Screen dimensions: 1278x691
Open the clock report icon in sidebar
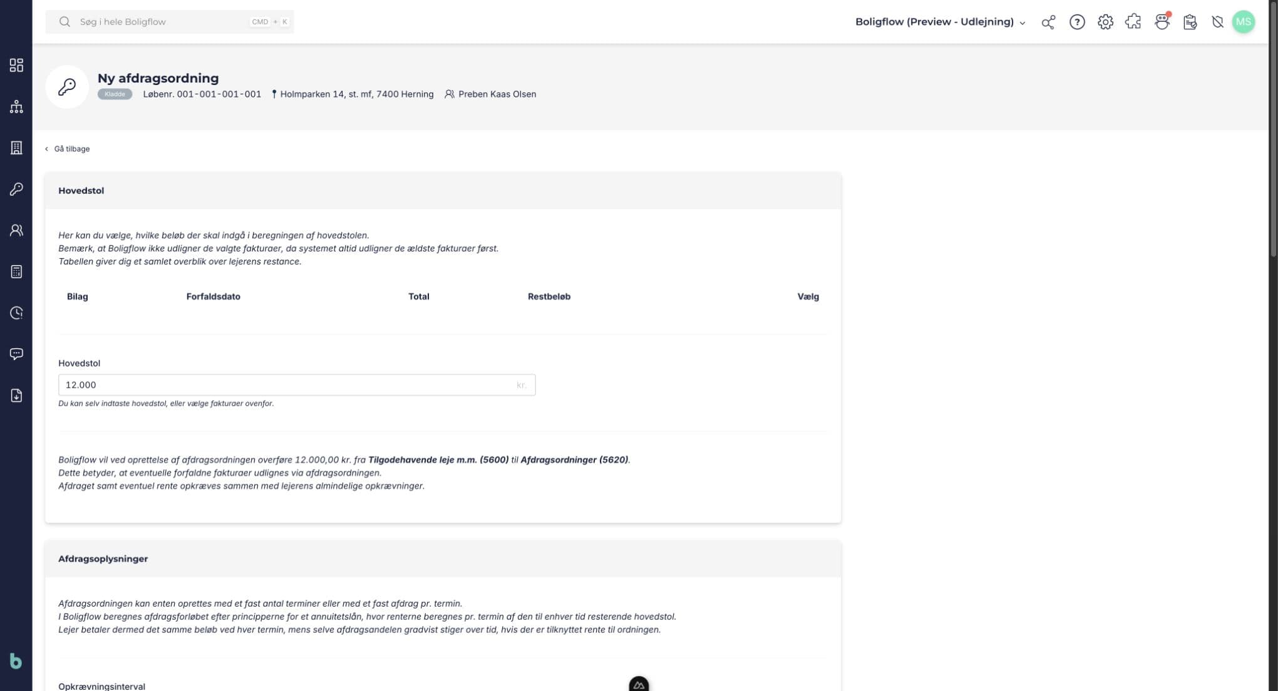[x=16, y=313]
